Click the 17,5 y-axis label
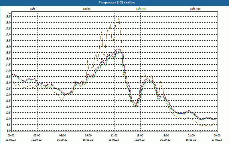Screen dimensions: 229x143 pyautogui.click(x=8, y=28)
